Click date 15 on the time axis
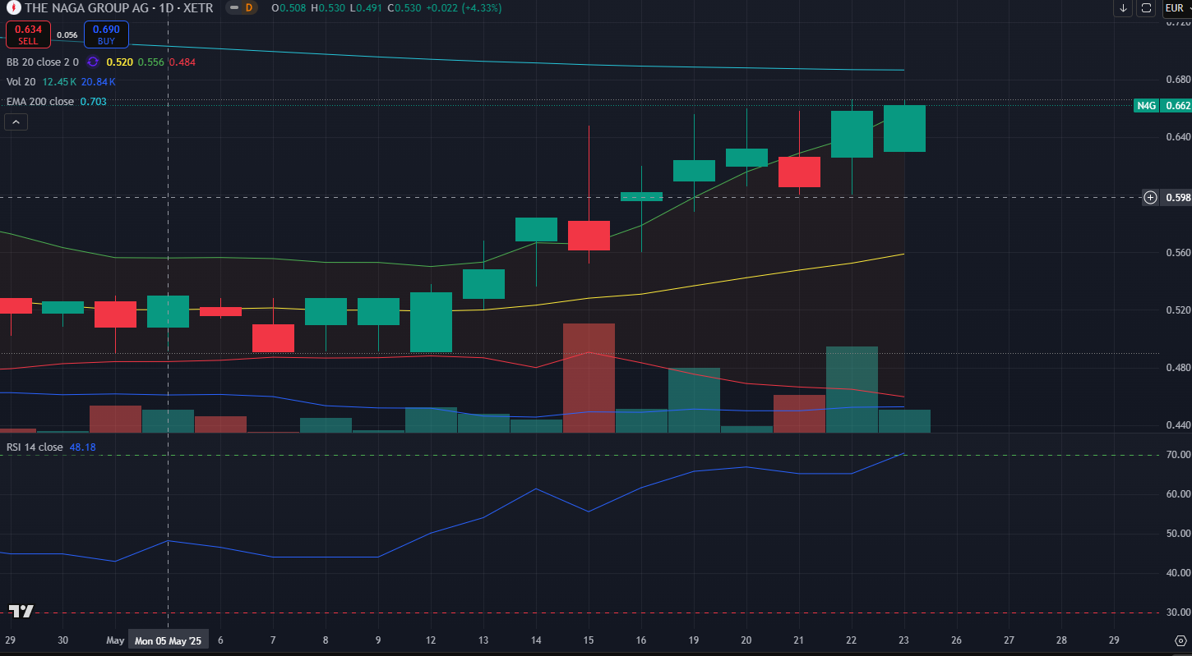This screenshot has height=656, width=1192. pos(589,640)
